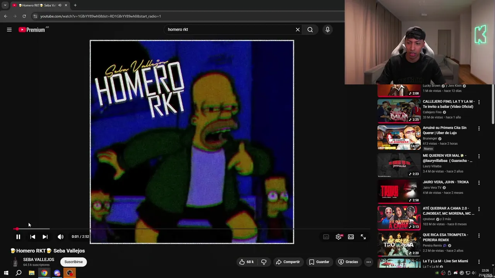Screen dimensions: 495x278
Task: Open 'Arruiné su Primera Cita' video
Action: (x=445, y=130)
